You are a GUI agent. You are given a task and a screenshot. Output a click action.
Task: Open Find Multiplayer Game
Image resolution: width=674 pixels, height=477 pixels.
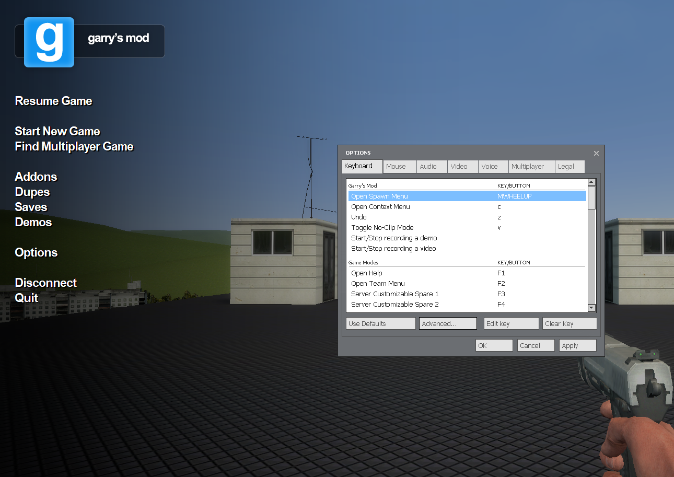coord(74,146)
